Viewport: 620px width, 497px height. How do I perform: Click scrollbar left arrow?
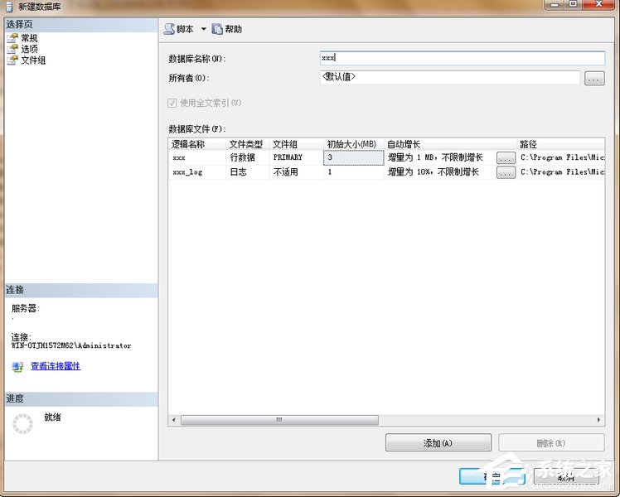tap(174, 420)
